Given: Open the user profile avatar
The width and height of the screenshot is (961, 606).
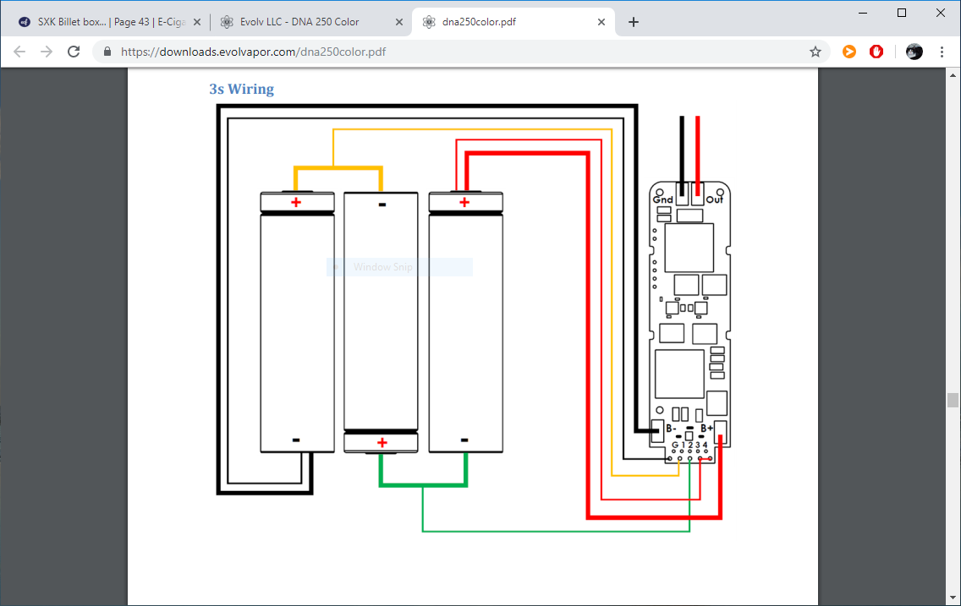Looking at the screenshot, I should 914,52.
